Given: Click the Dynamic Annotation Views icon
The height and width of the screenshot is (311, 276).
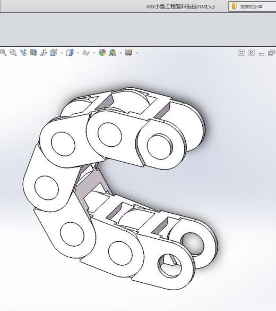Looking at the screenshot, I should (44, 53).
